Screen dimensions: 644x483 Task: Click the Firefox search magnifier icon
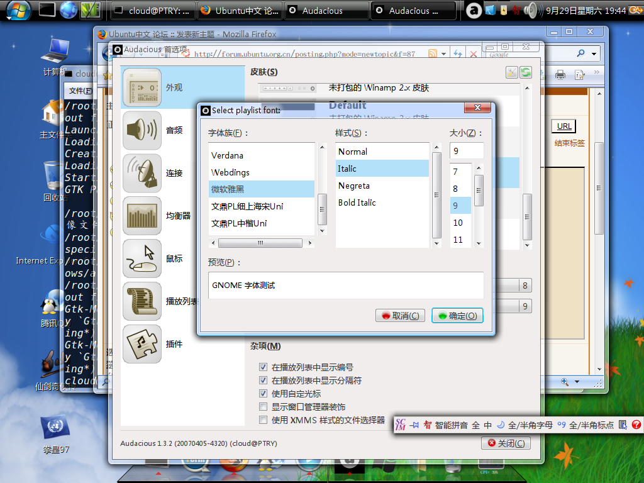click(580, 53)
